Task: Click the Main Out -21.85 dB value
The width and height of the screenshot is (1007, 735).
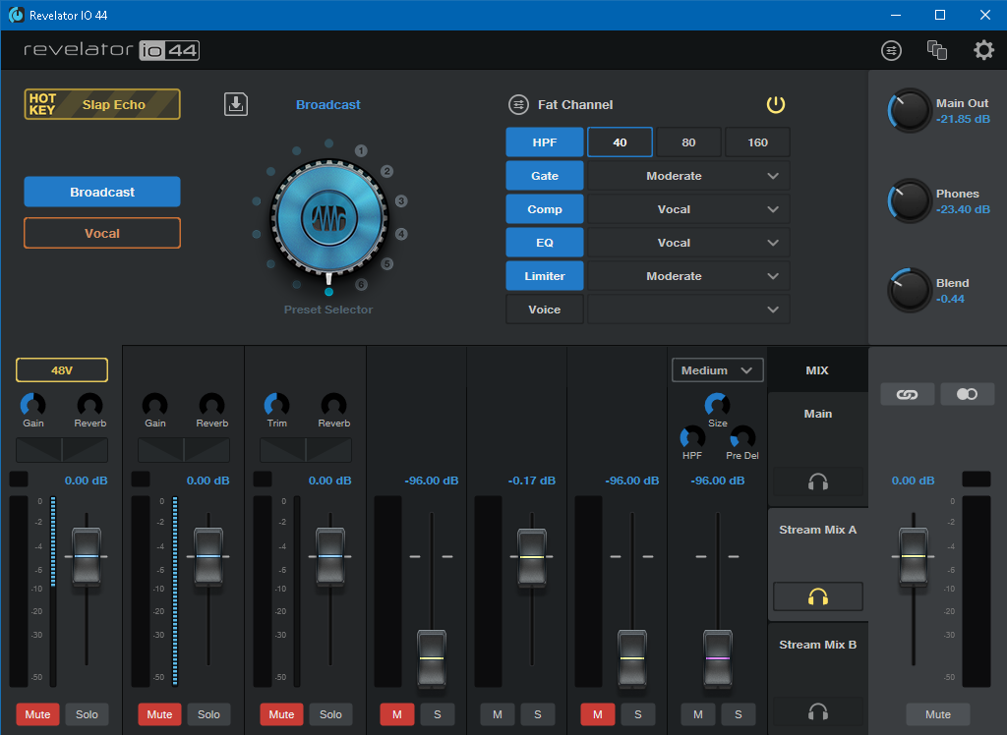Action: 963,119
